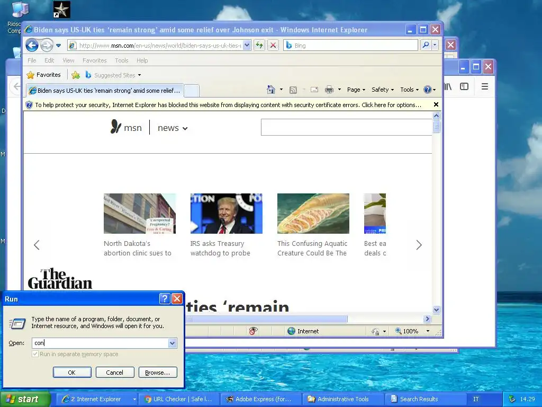Click the carousel previous arrow
The image size is (542, 407).
pos(37,245)
